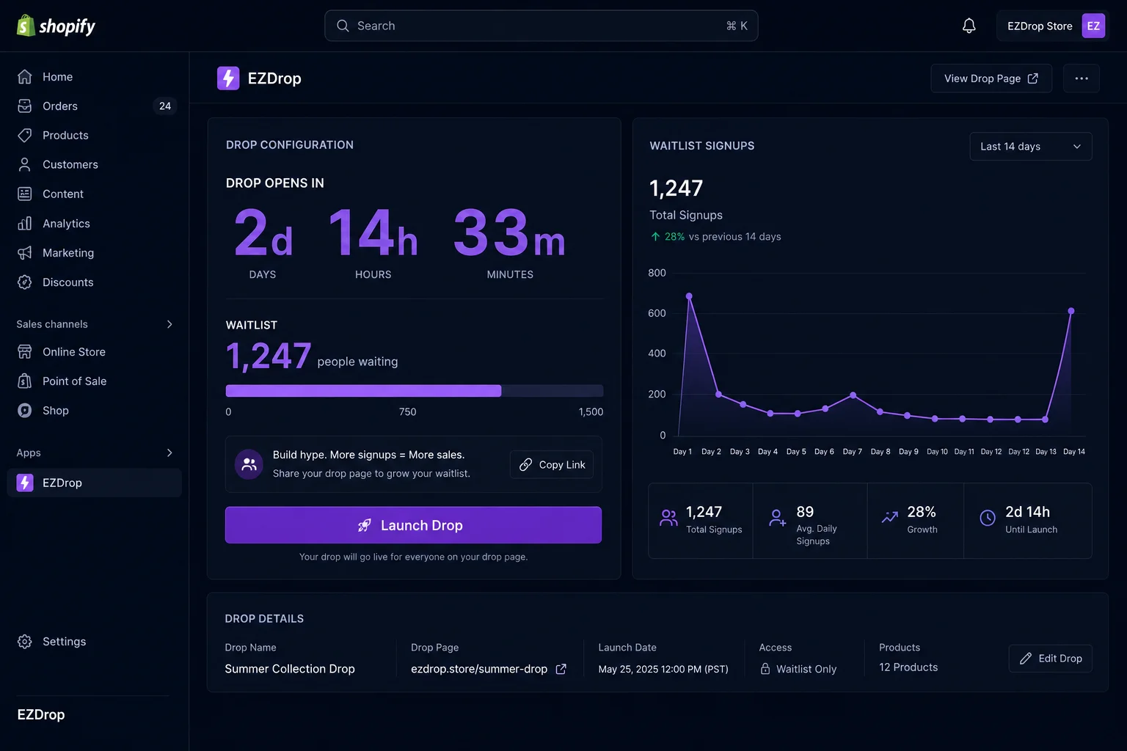Open Discounts in the sidebar

click(94, 282)
